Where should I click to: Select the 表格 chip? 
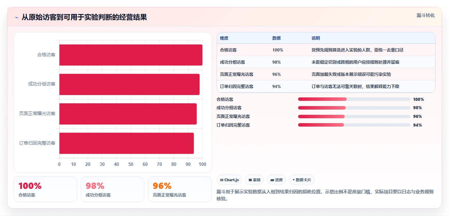[254, 180]
